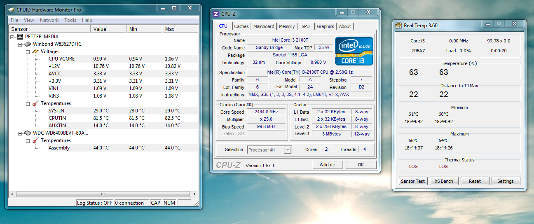Open Real Temp Settings
This screenshot has height=224, width=534.
(506, 181)
